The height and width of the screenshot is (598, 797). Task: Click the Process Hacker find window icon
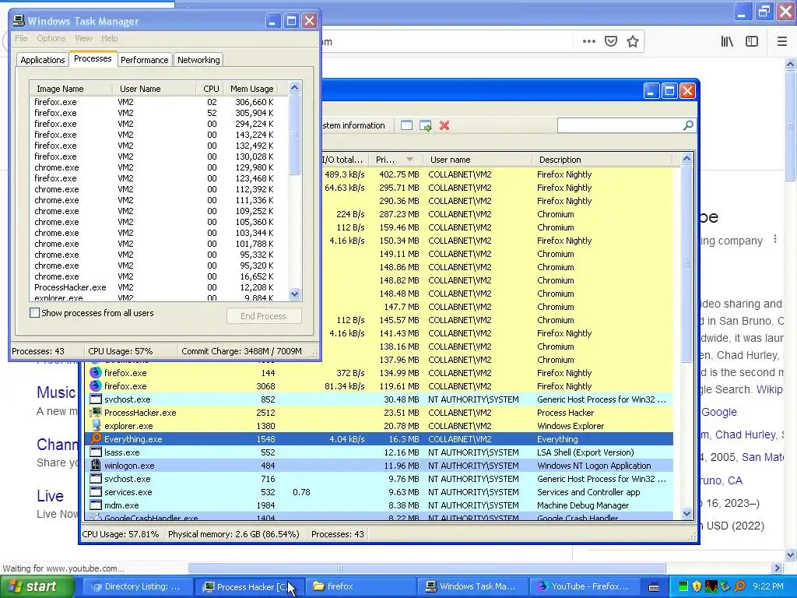[x=406, y=125]
